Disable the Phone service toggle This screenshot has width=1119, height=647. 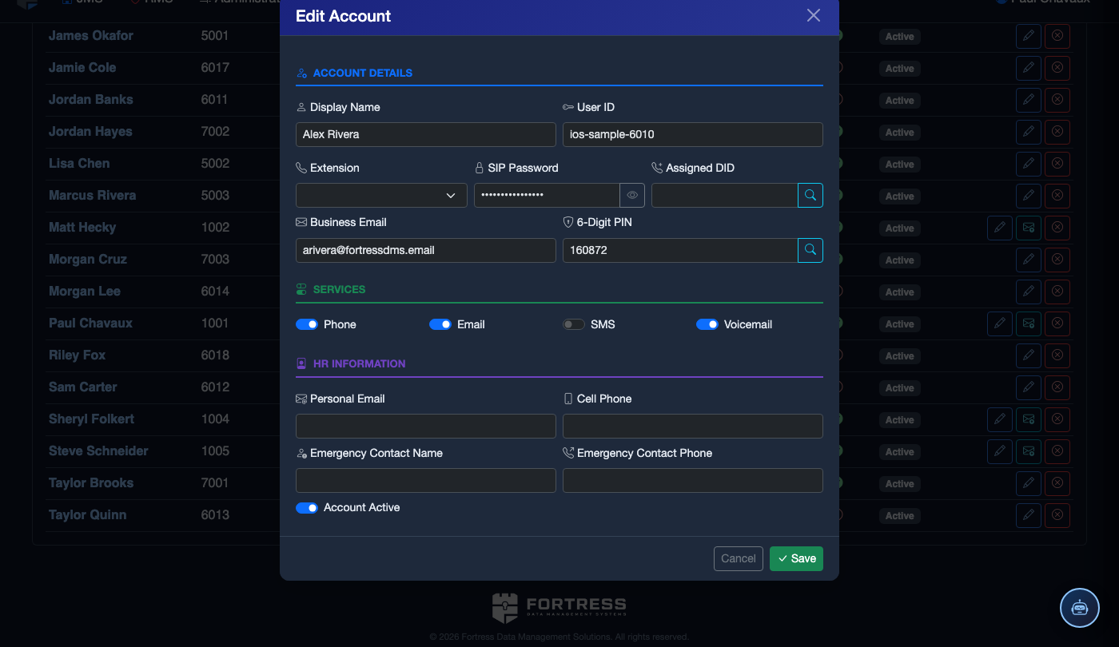(x=307, y=324)
